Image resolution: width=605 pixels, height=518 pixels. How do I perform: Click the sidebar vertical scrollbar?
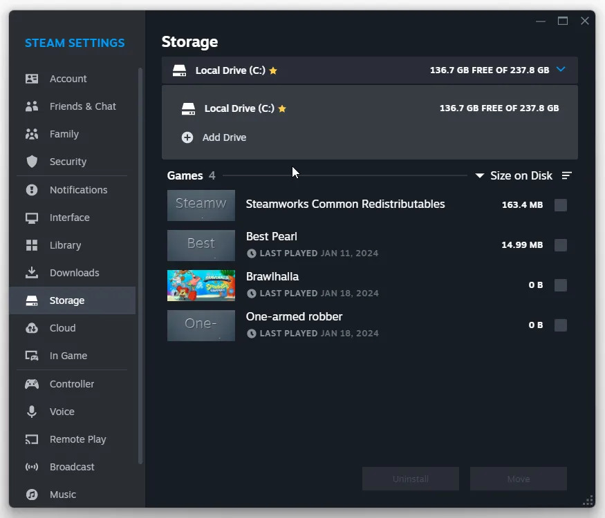[140, 266]
